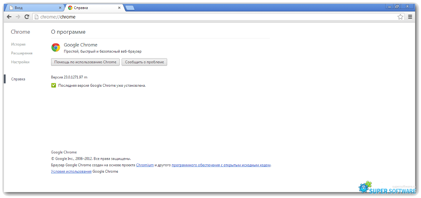Minimize the browser window
The image size is (421, 198).
pos(390,6)
